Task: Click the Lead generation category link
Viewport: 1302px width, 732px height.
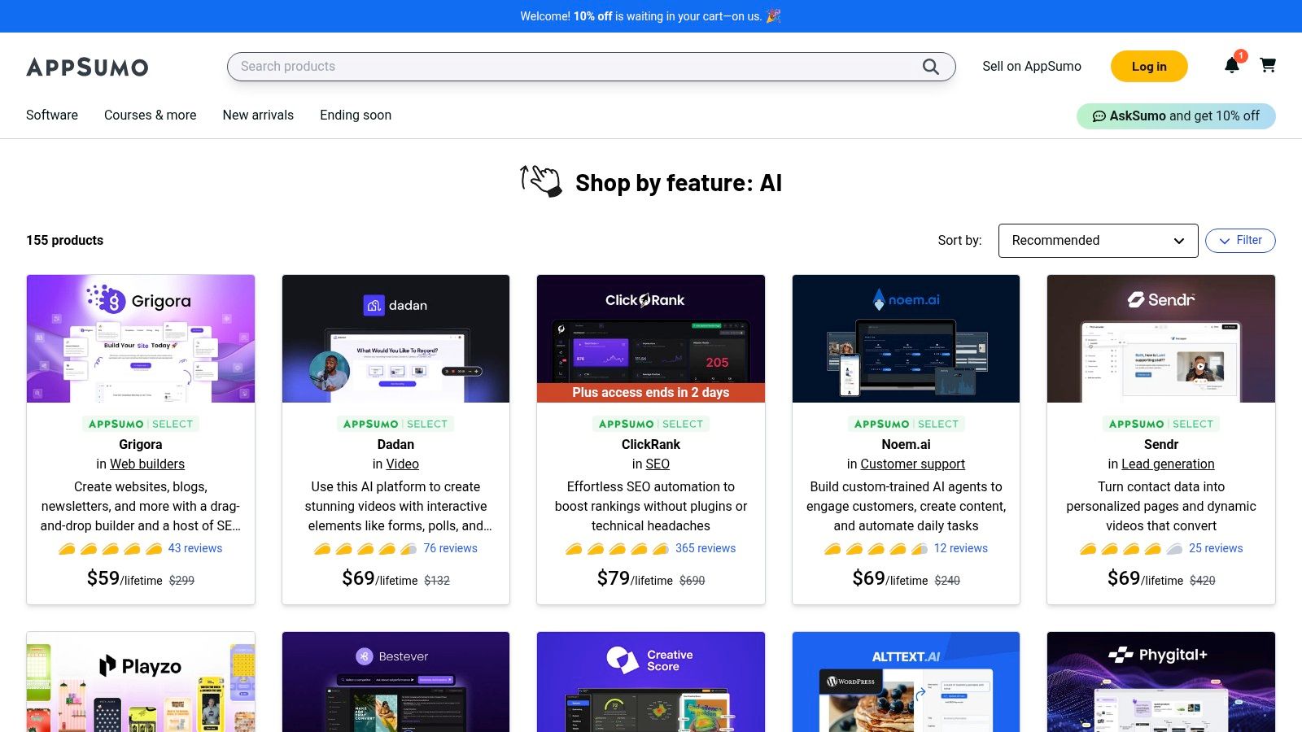Action: click(1168, 464)
